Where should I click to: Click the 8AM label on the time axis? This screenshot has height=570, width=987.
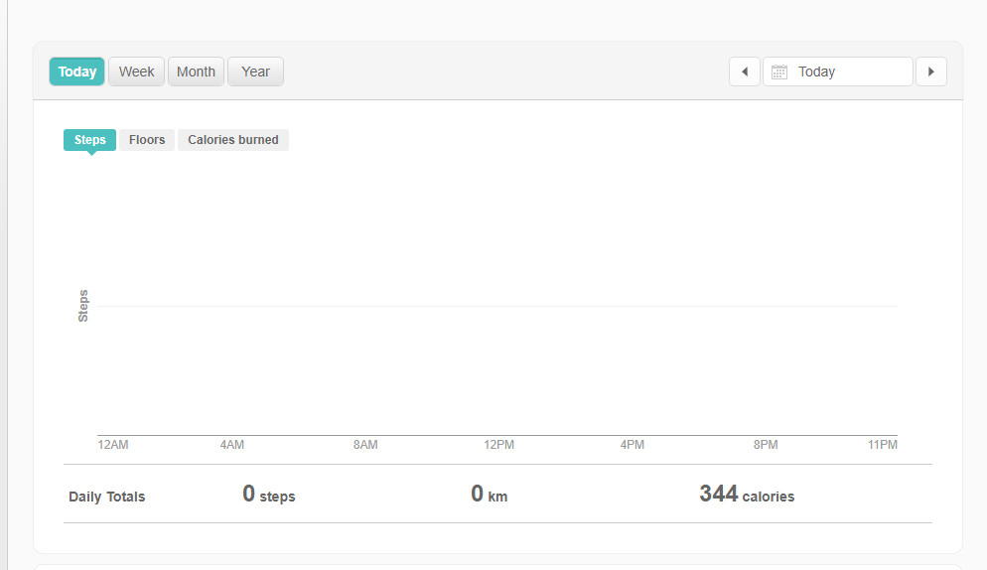tap(365, 445)
